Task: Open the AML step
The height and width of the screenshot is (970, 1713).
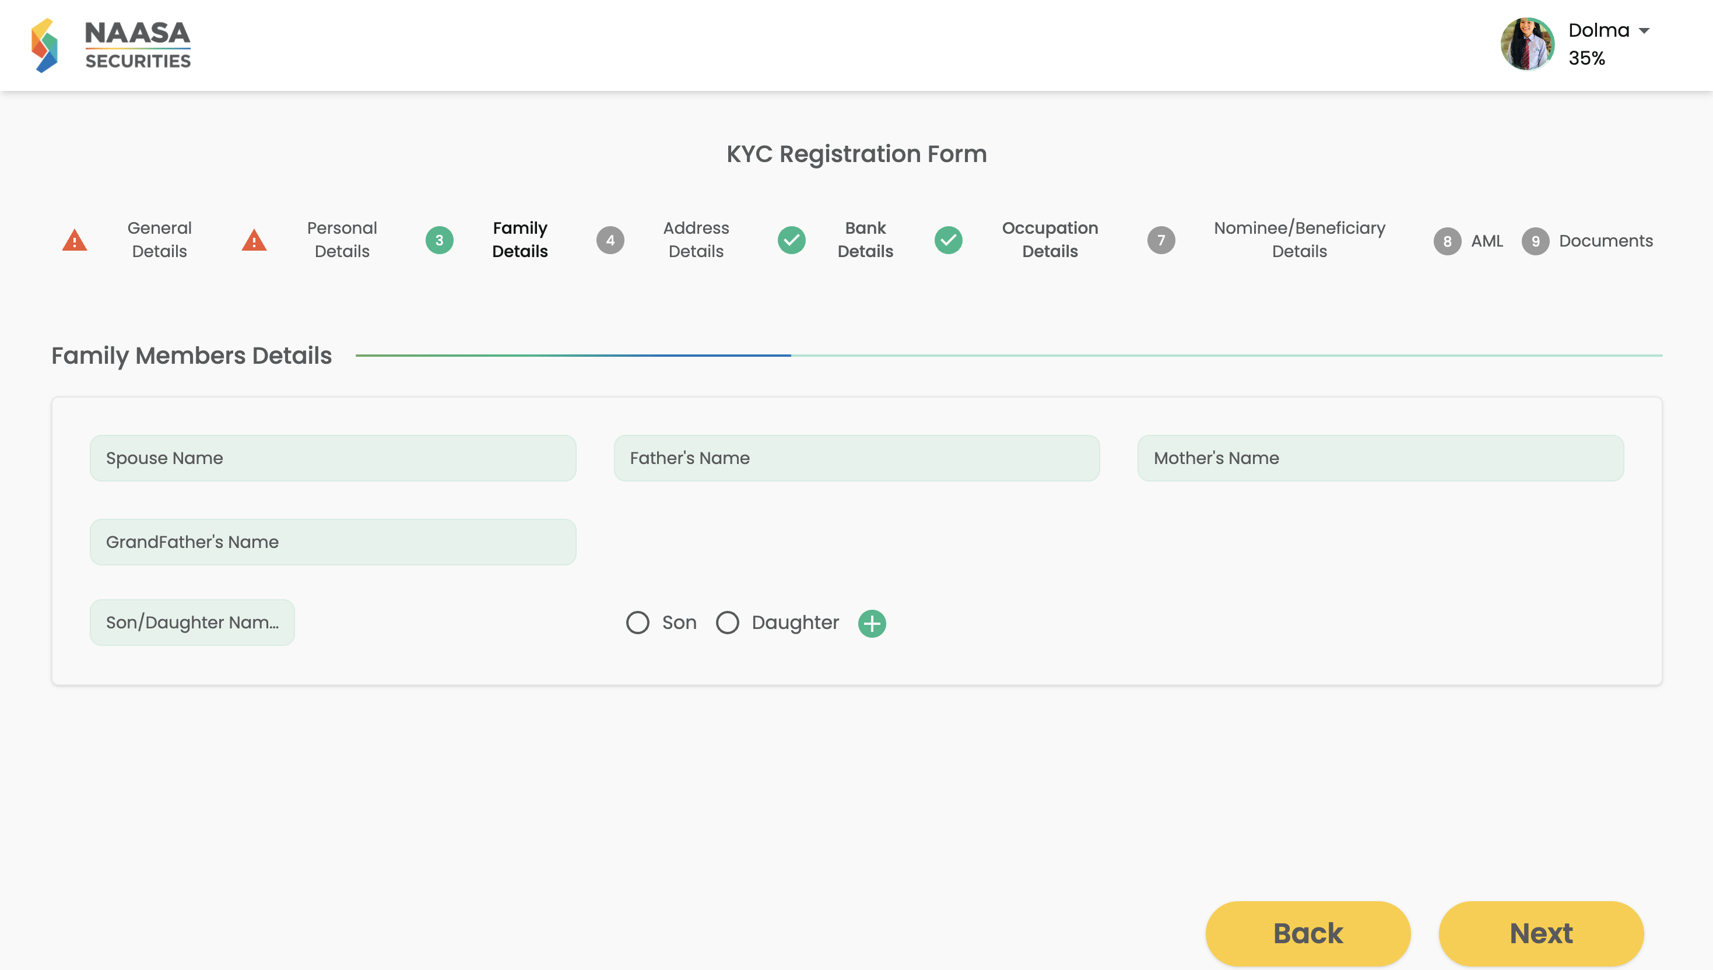Action: pyautogui.click(x=1486, y=241)
